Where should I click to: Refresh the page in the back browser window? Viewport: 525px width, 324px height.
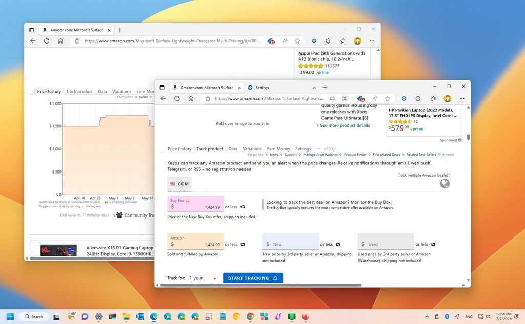pyautogui.click(x=47, y=41)
